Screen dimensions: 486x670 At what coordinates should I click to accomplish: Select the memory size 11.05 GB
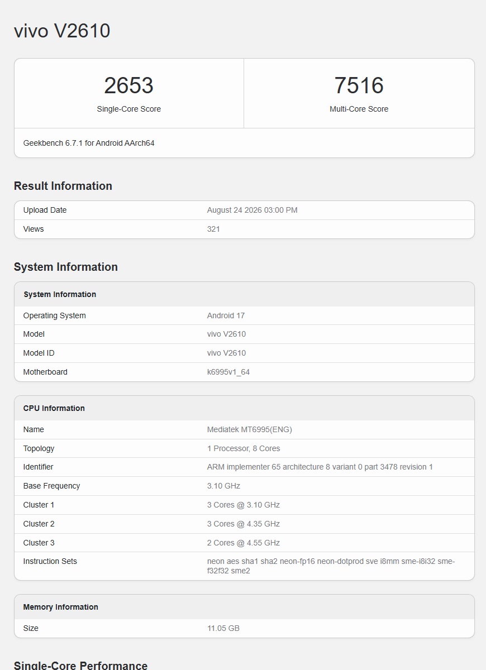coord(223,628)
